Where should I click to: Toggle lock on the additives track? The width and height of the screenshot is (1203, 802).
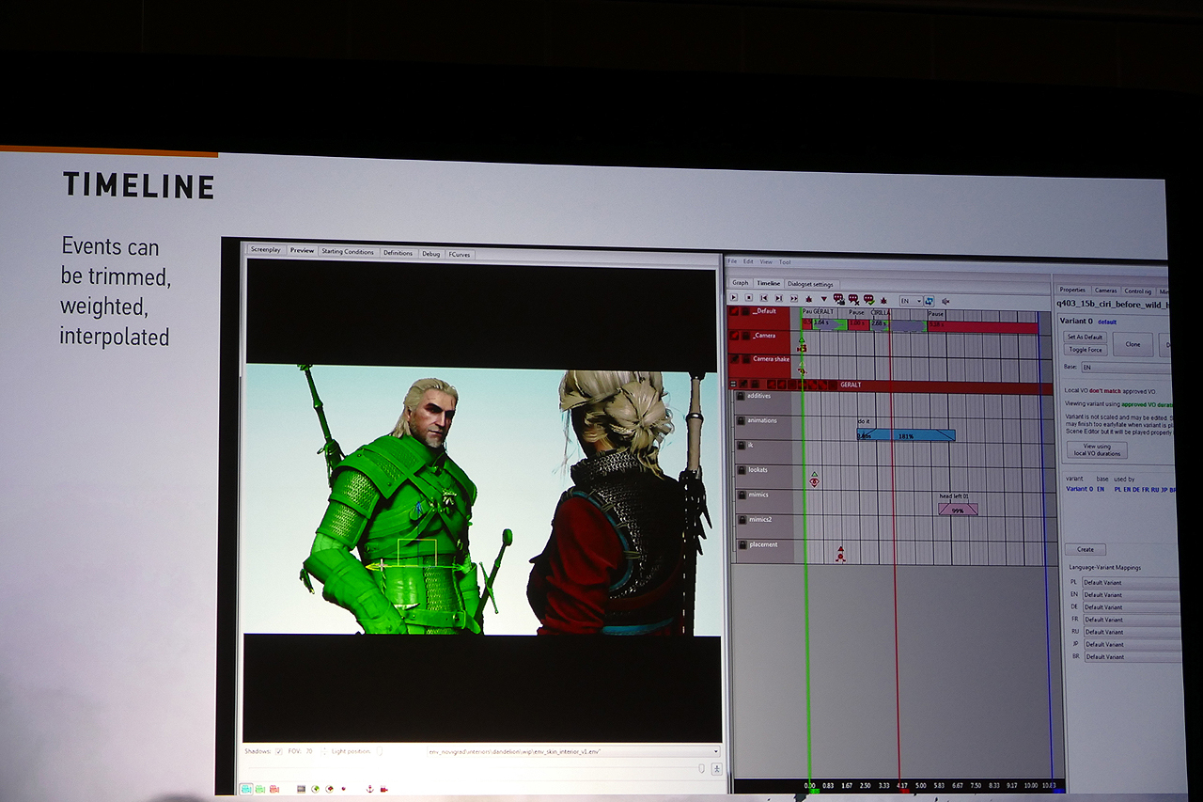tap(740, 396)
